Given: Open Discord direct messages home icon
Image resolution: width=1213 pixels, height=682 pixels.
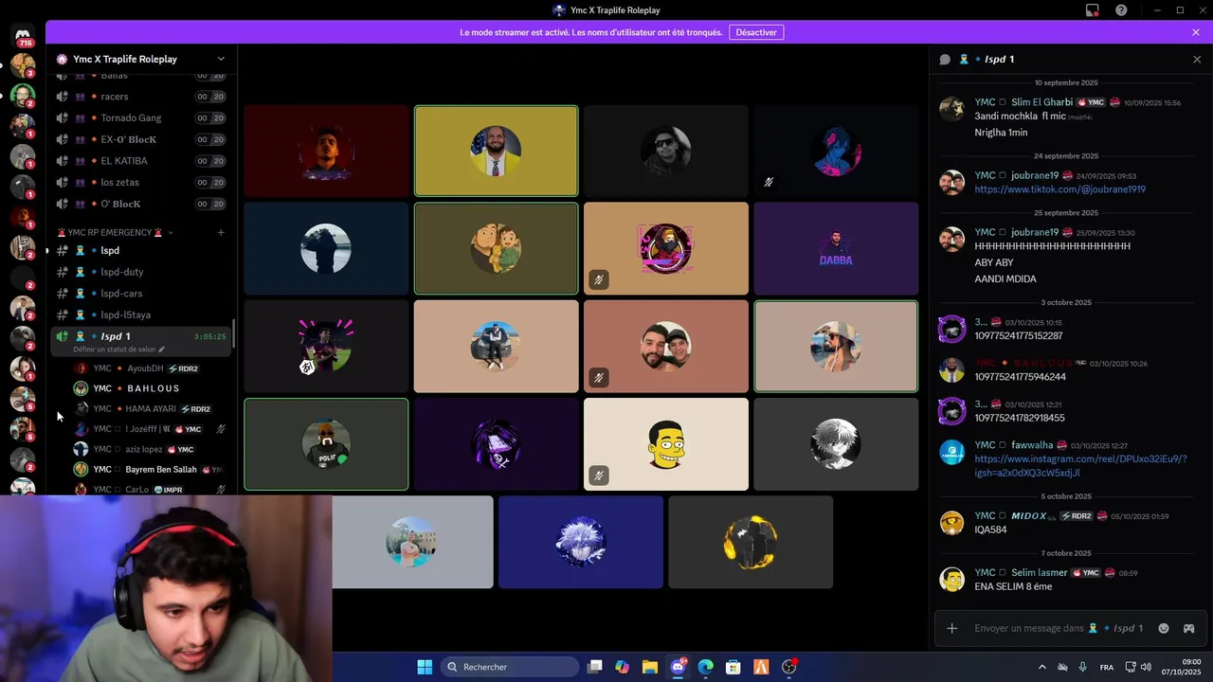Looking at the screenshot, I should [x=24, y=37].
